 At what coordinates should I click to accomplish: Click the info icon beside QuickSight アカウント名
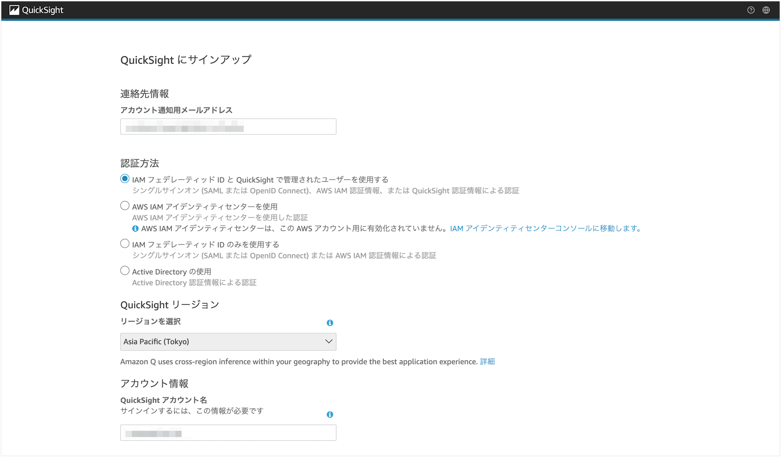click(330, 414)
